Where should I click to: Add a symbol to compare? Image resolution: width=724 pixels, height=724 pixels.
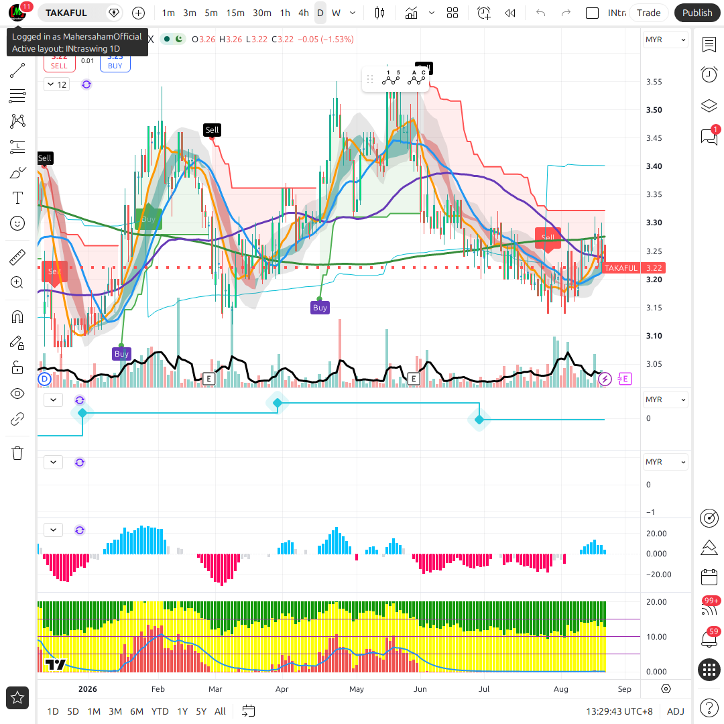(138, 13)
